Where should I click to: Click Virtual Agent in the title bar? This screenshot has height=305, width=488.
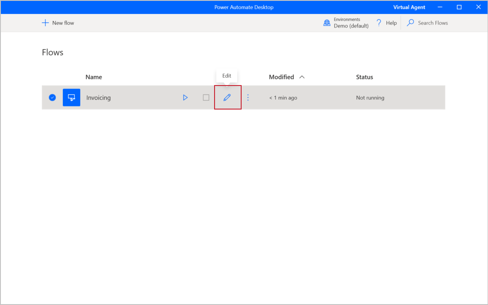tap(409, 7)
